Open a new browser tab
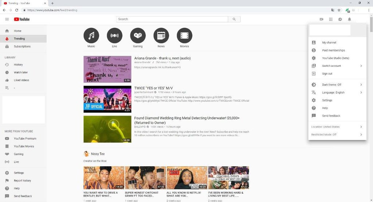The width and height of the screenshot is (373, 202). pyautogui.click(x=52, y=3)
